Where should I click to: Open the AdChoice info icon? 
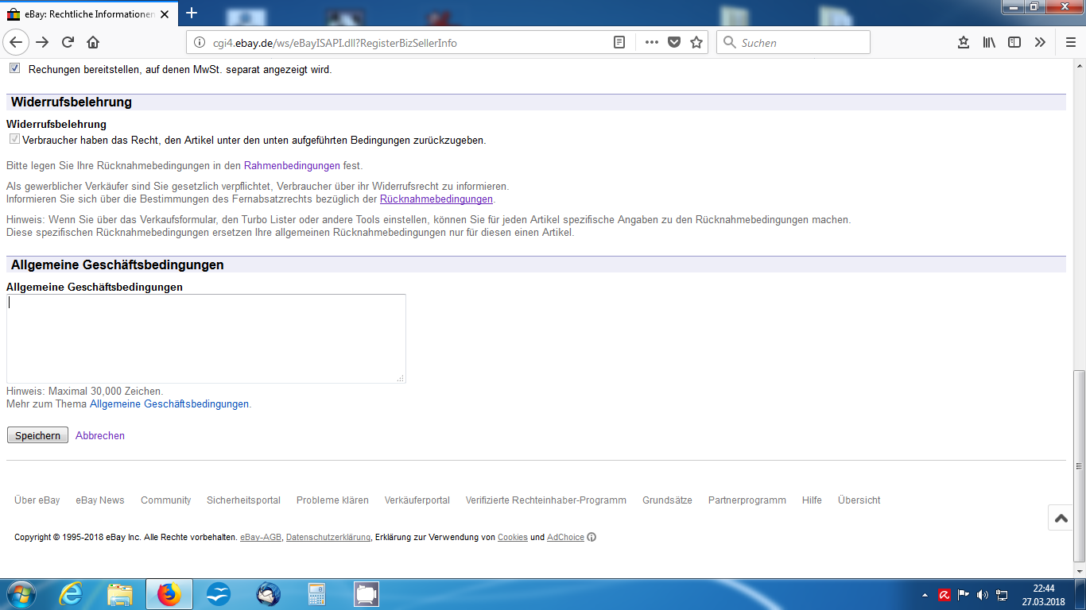[x=591, y=538]
